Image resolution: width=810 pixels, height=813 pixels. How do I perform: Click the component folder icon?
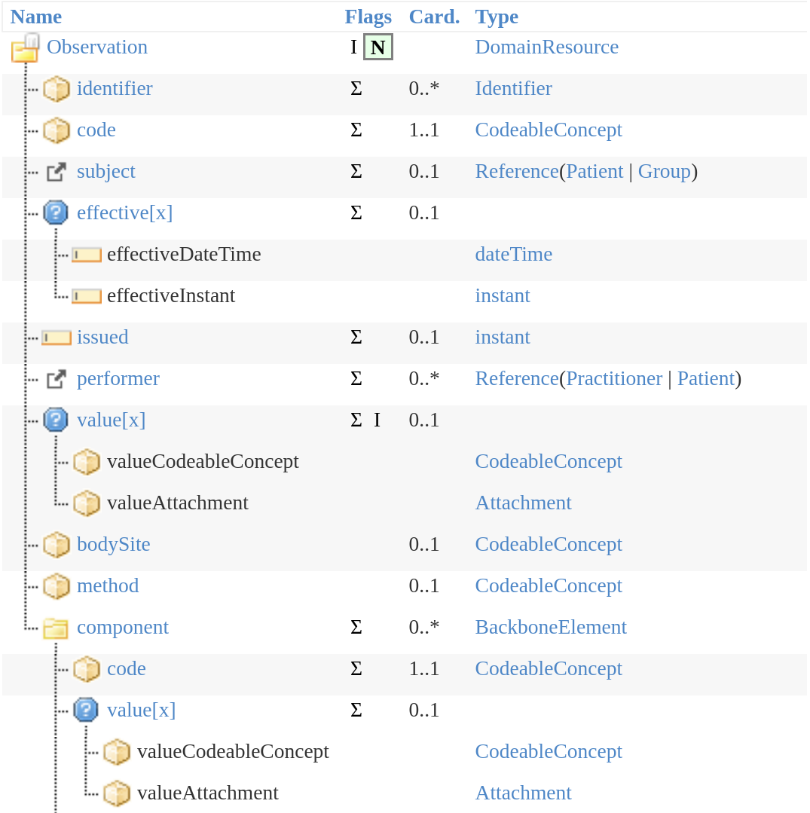tap(57, 628)
